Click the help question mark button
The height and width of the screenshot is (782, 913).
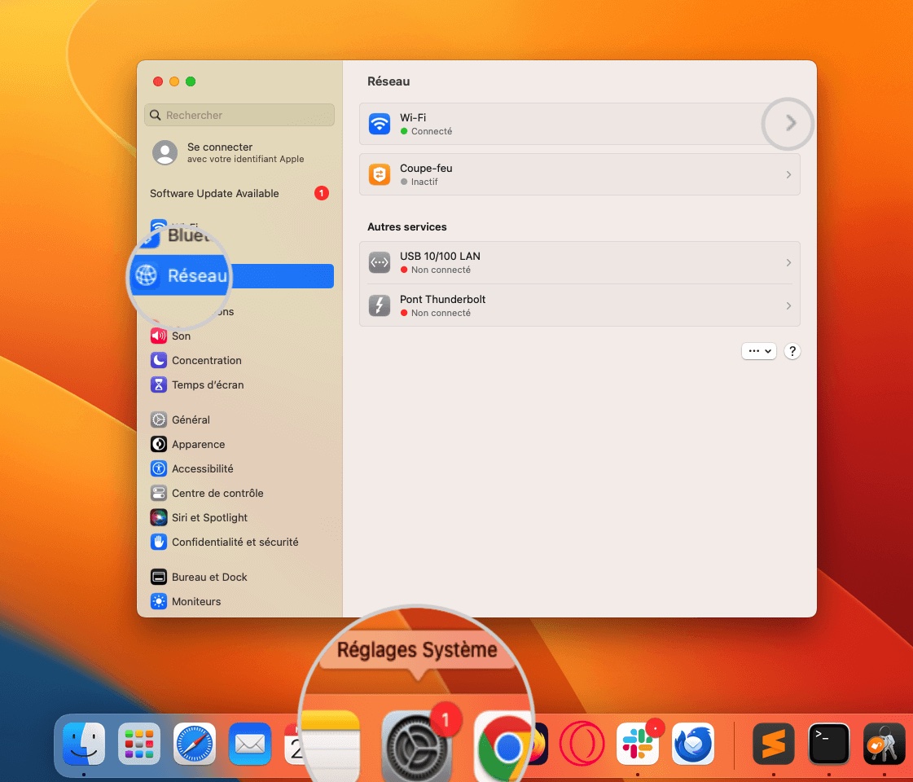point(792,351)
